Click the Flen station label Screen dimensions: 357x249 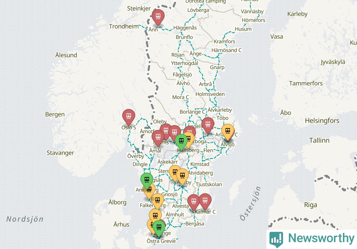pos(208,151)
